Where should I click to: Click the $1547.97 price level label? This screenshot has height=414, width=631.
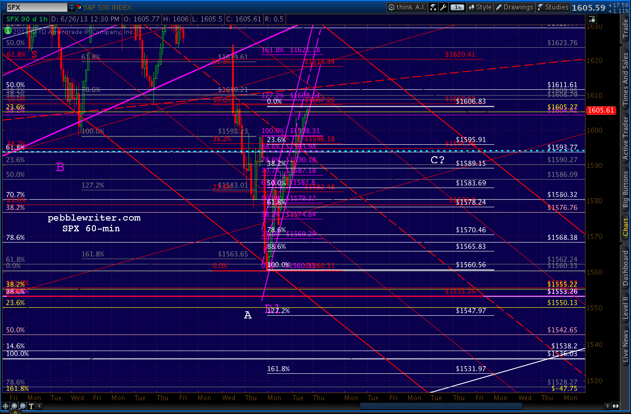[471, 311]
